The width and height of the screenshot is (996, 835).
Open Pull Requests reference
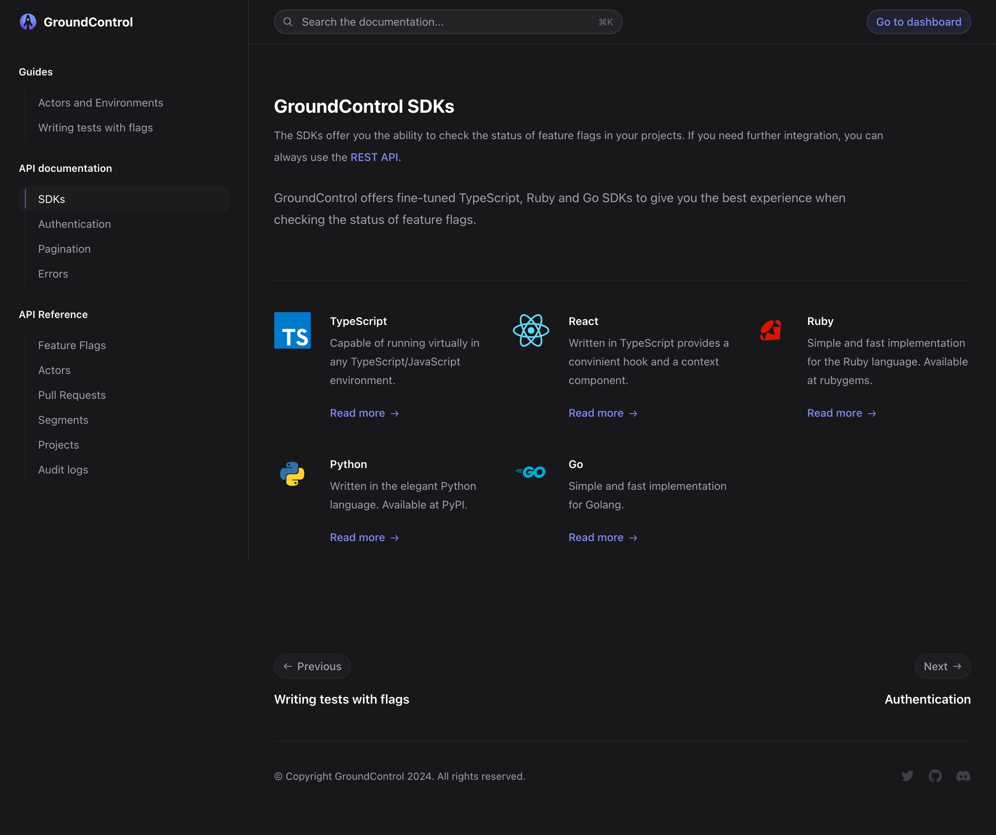point(72,395)
